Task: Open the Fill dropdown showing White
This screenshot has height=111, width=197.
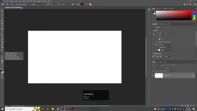Action: [166, 50]
